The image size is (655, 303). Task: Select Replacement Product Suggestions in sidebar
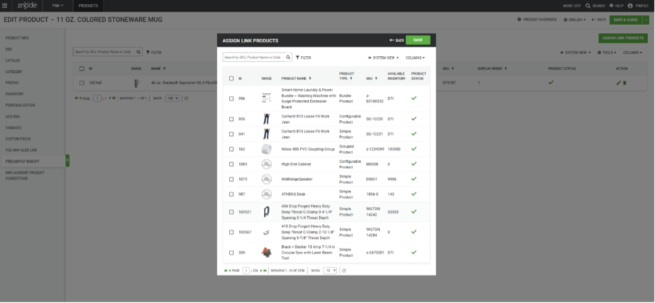pyautogui.click(x=25, y=175)
